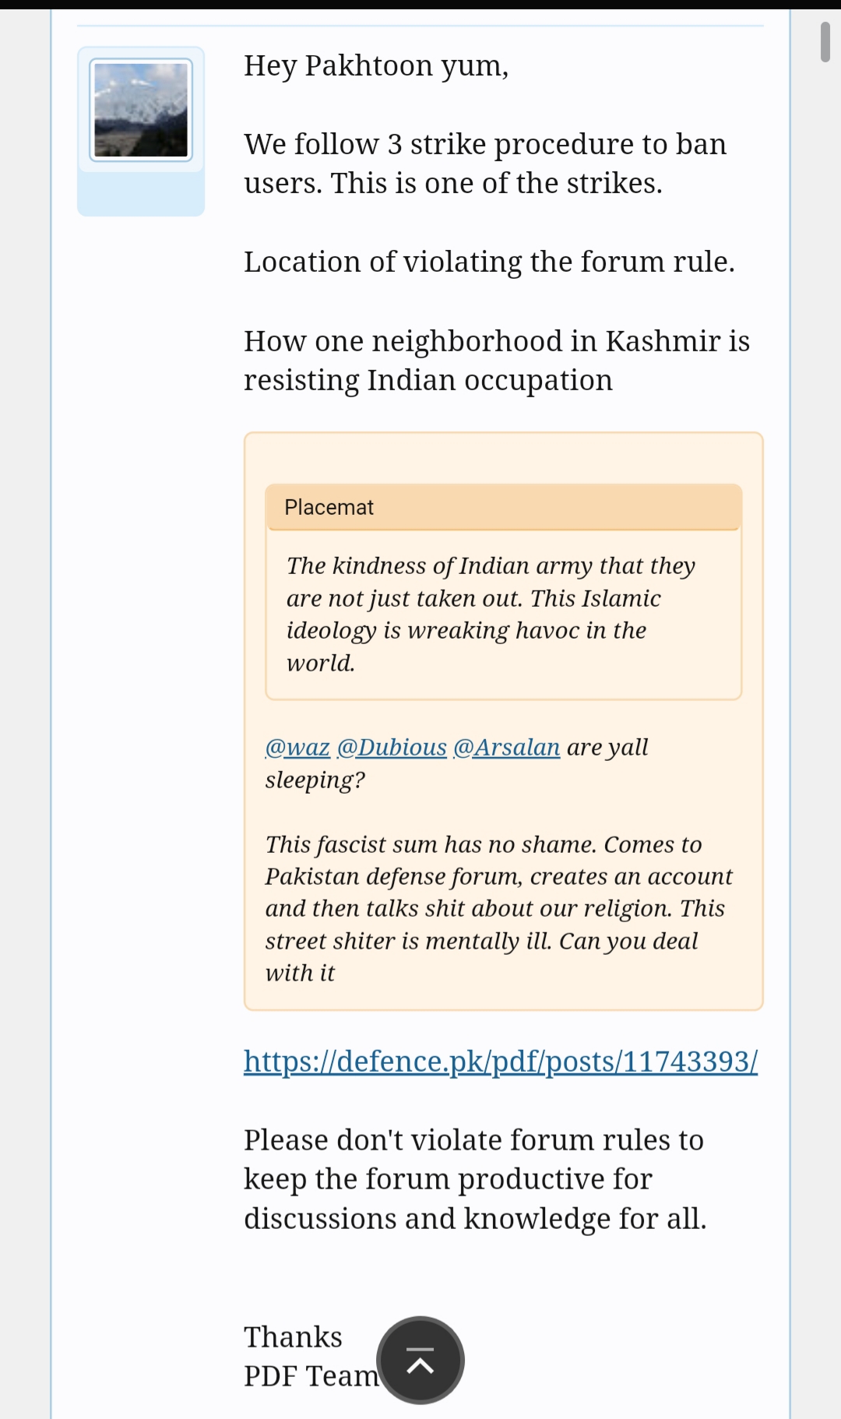Click the paragraph mentioning Pakistan defense forum
Viewport: 841px width, 1419px height.
[498, 909]
